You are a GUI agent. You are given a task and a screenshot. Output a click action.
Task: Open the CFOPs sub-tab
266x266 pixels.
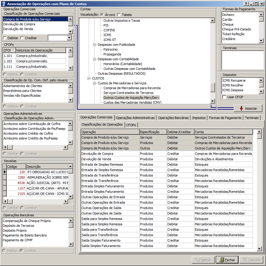click(x=131, y=125)
